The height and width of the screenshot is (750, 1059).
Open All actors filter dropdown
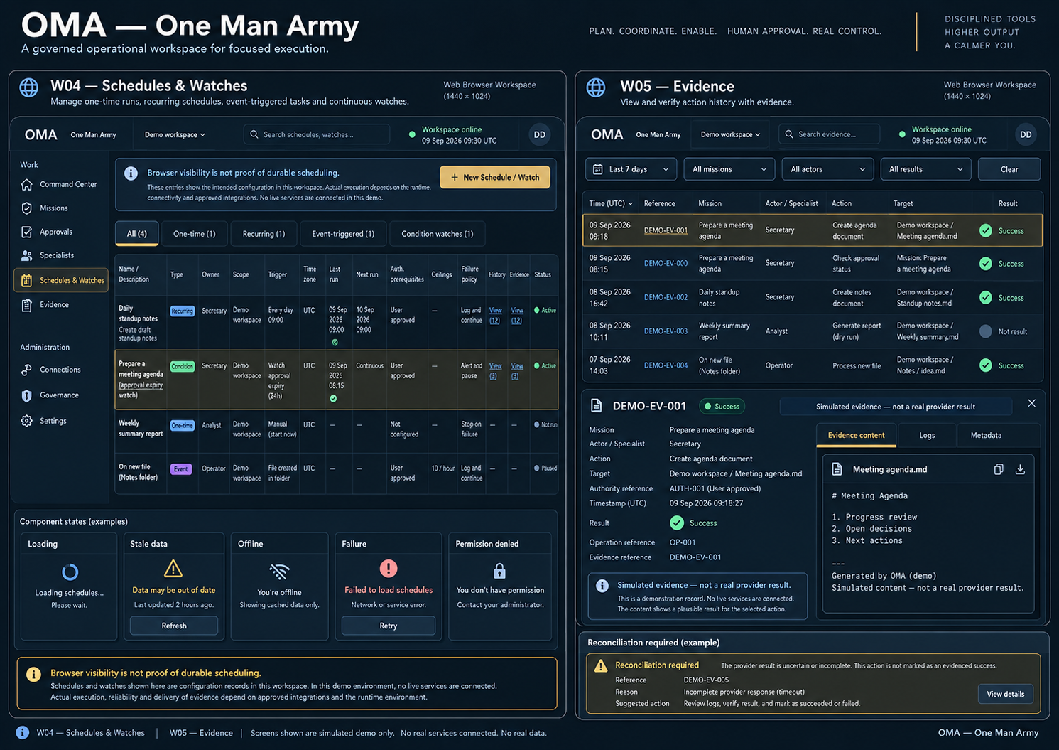828,169
